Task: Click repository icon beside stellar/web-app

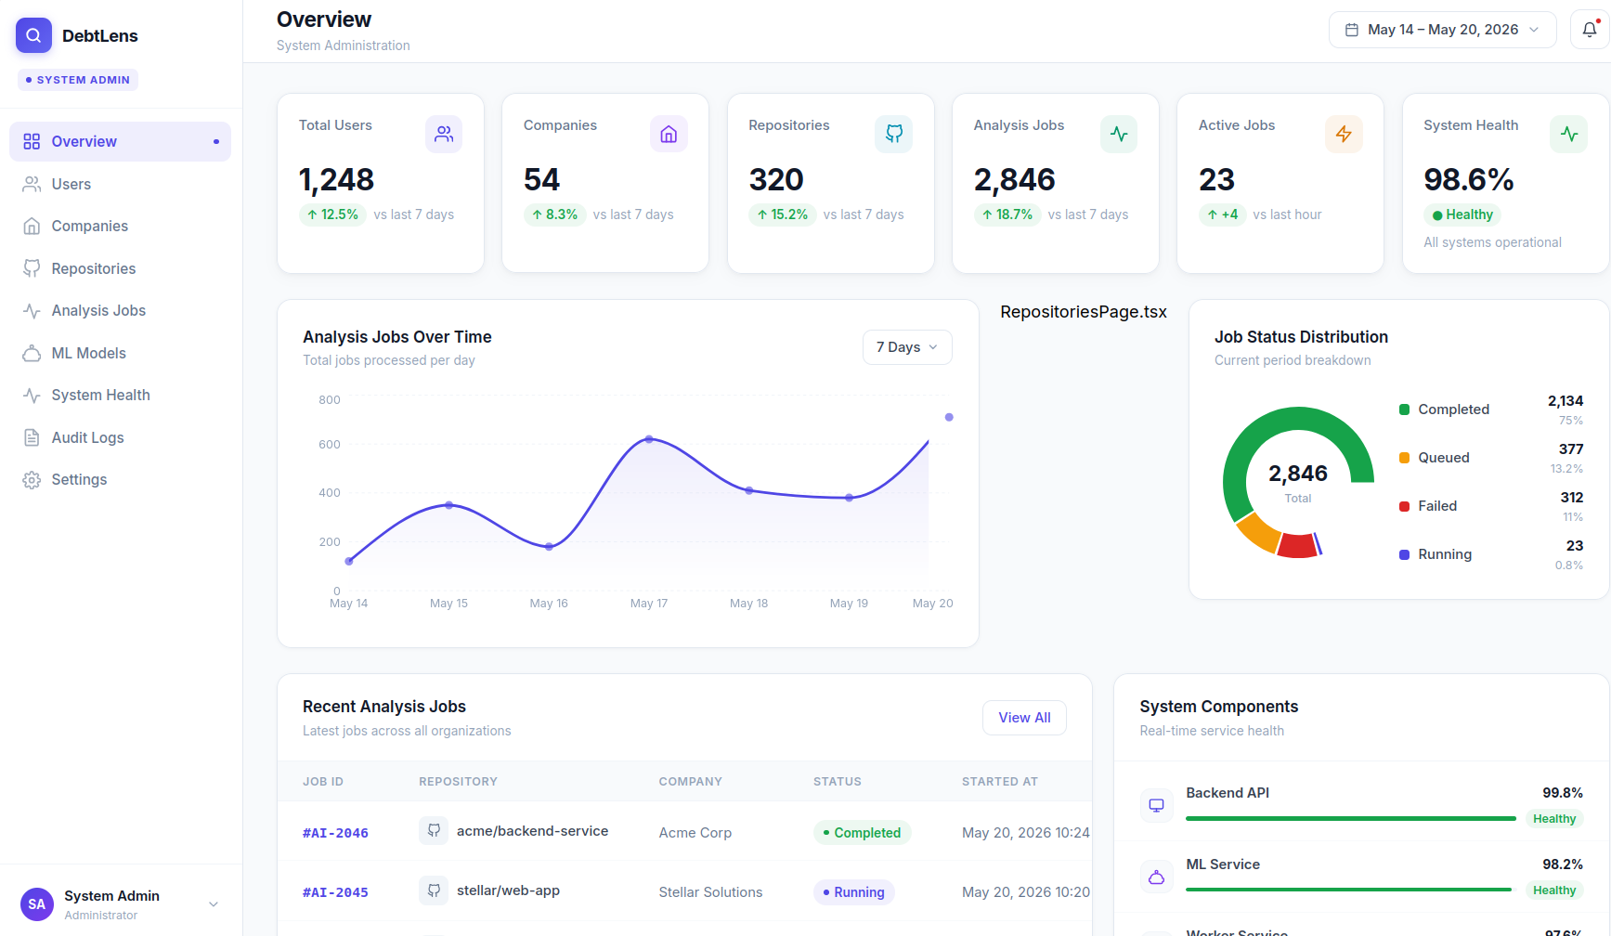Action: (x=434, y=890)
